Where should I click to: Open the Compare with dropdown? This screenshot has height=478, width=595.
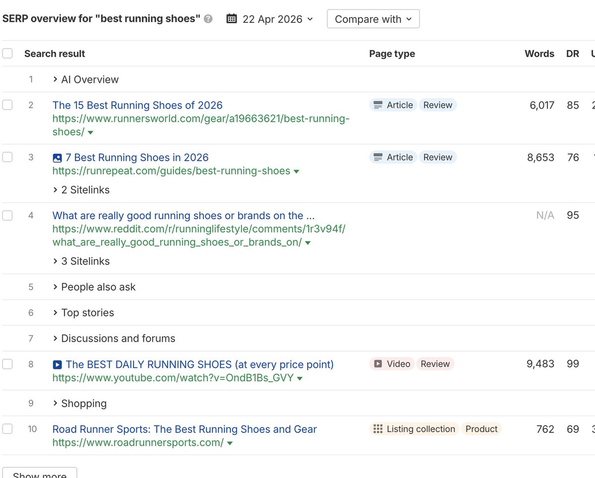pyautogui.click(x=373, y=19)
